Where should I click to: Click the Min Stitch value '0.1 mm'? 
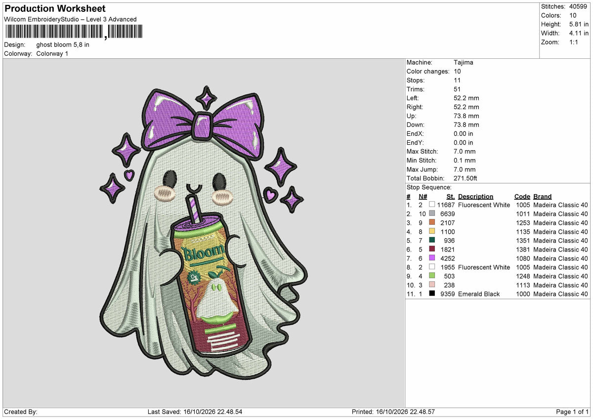pyautogui.click(x=465, y=160)
